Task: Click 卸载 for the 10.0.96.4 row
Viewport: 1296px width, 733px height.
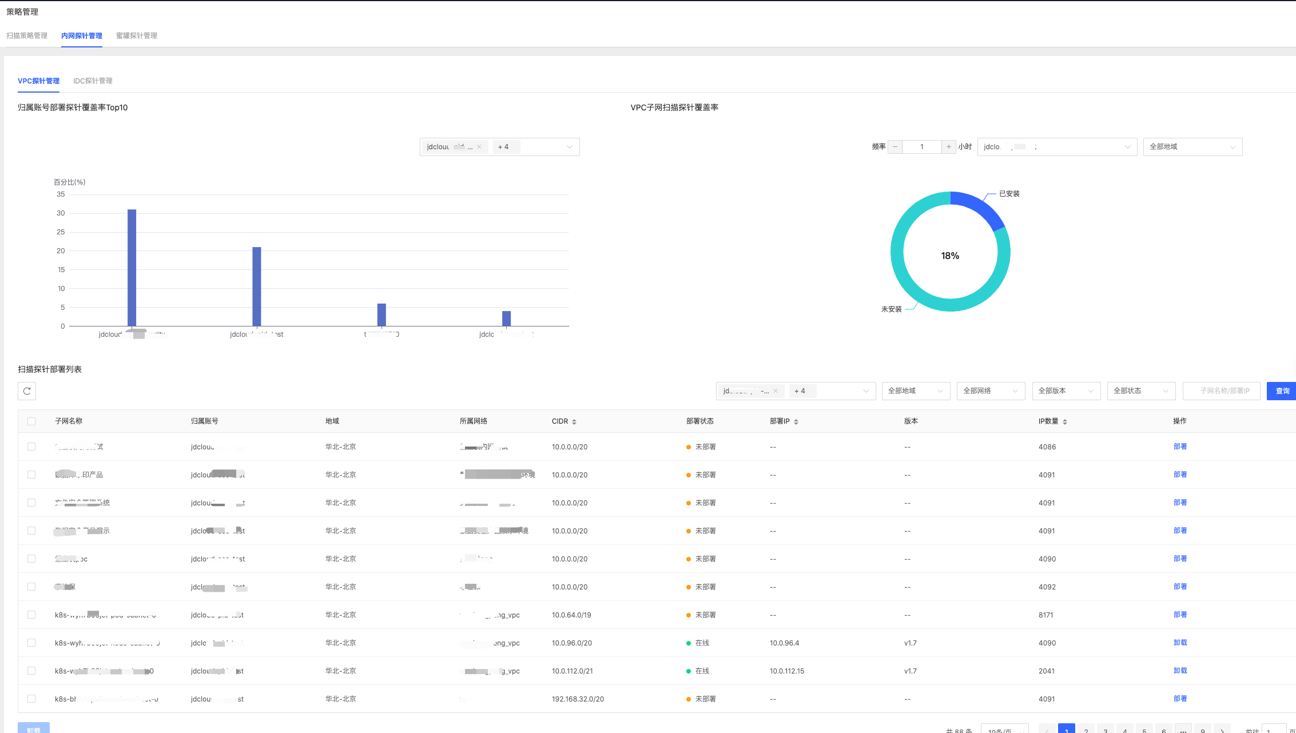Action: click(1180, 643)
